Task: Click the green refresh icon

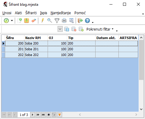Action: click(6, 21)
